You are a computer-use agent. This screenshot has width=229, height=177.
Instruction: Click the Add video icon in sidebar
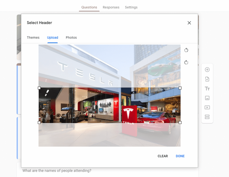(x=207, y=107)
